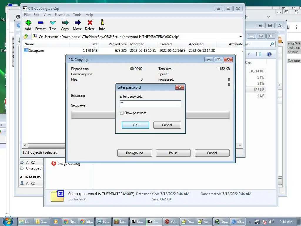Image resolution: width=301 pixels, height=226 pixels.
Task: Select the 30,714 KB file size entry
Action: coord(257,71)
